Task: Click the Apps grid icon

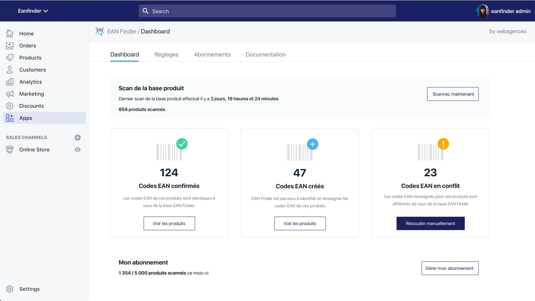Action: click(x=10, y=118)
